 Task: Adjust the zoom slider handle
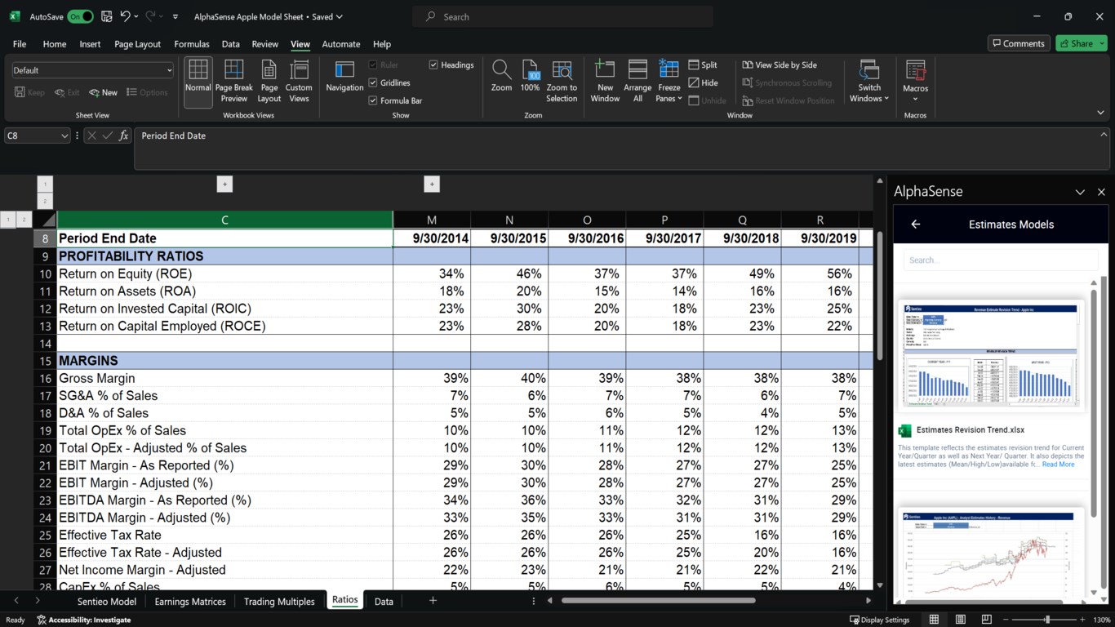pos(1047,620)
